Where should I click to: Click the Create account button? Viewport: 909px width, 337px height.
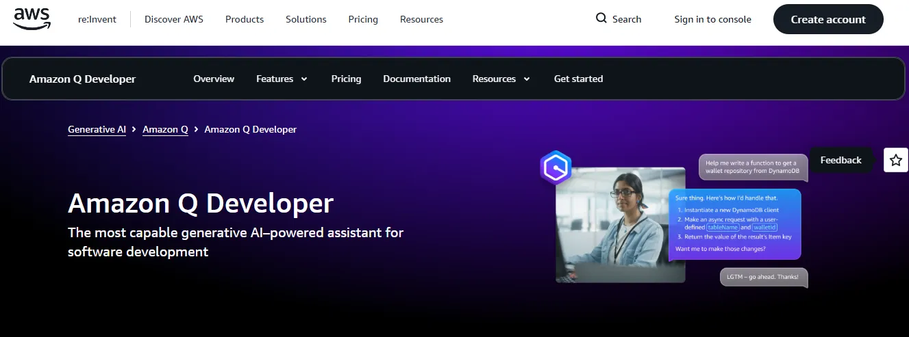click(x=828, y=19)
